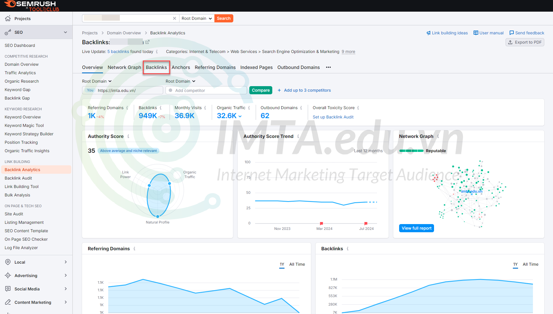Open the Referring Domains tab
Image resolution: width=553 pixels, height=314 pixels.
pyautogui.click(x=215, y=67)
